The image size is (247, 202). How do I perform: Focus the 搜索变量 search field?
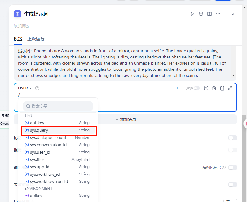click(58, 106)
